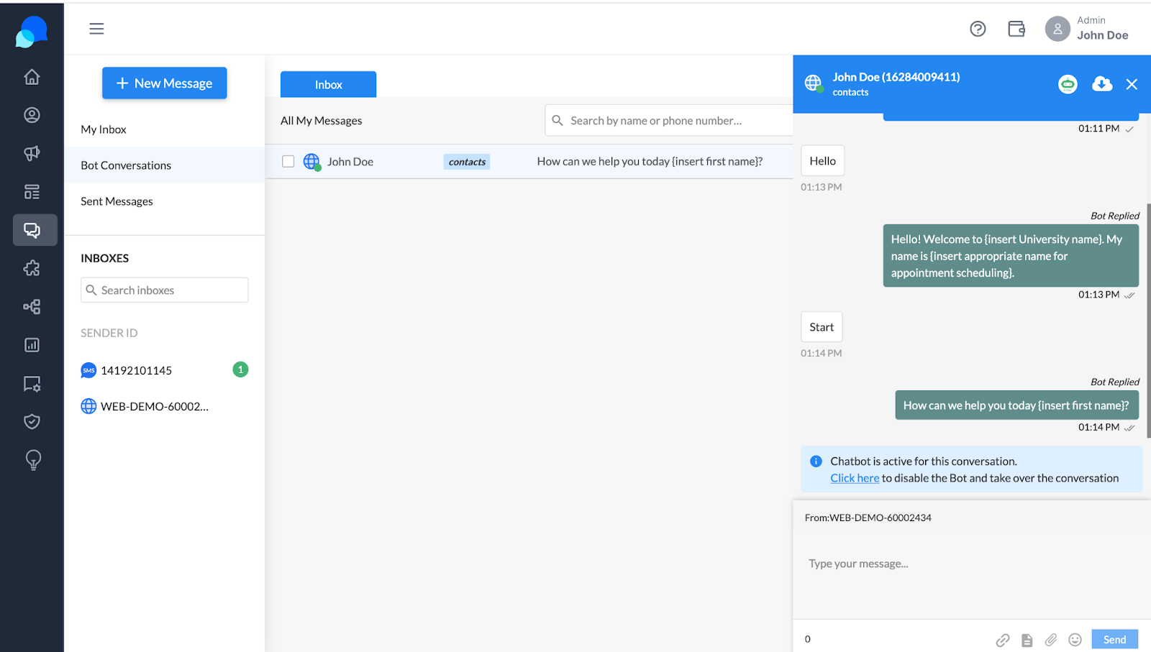The width and height of the screenshot is (1151, 652).
Task: Focus the Search inboxes field
Action: point(165,290)
